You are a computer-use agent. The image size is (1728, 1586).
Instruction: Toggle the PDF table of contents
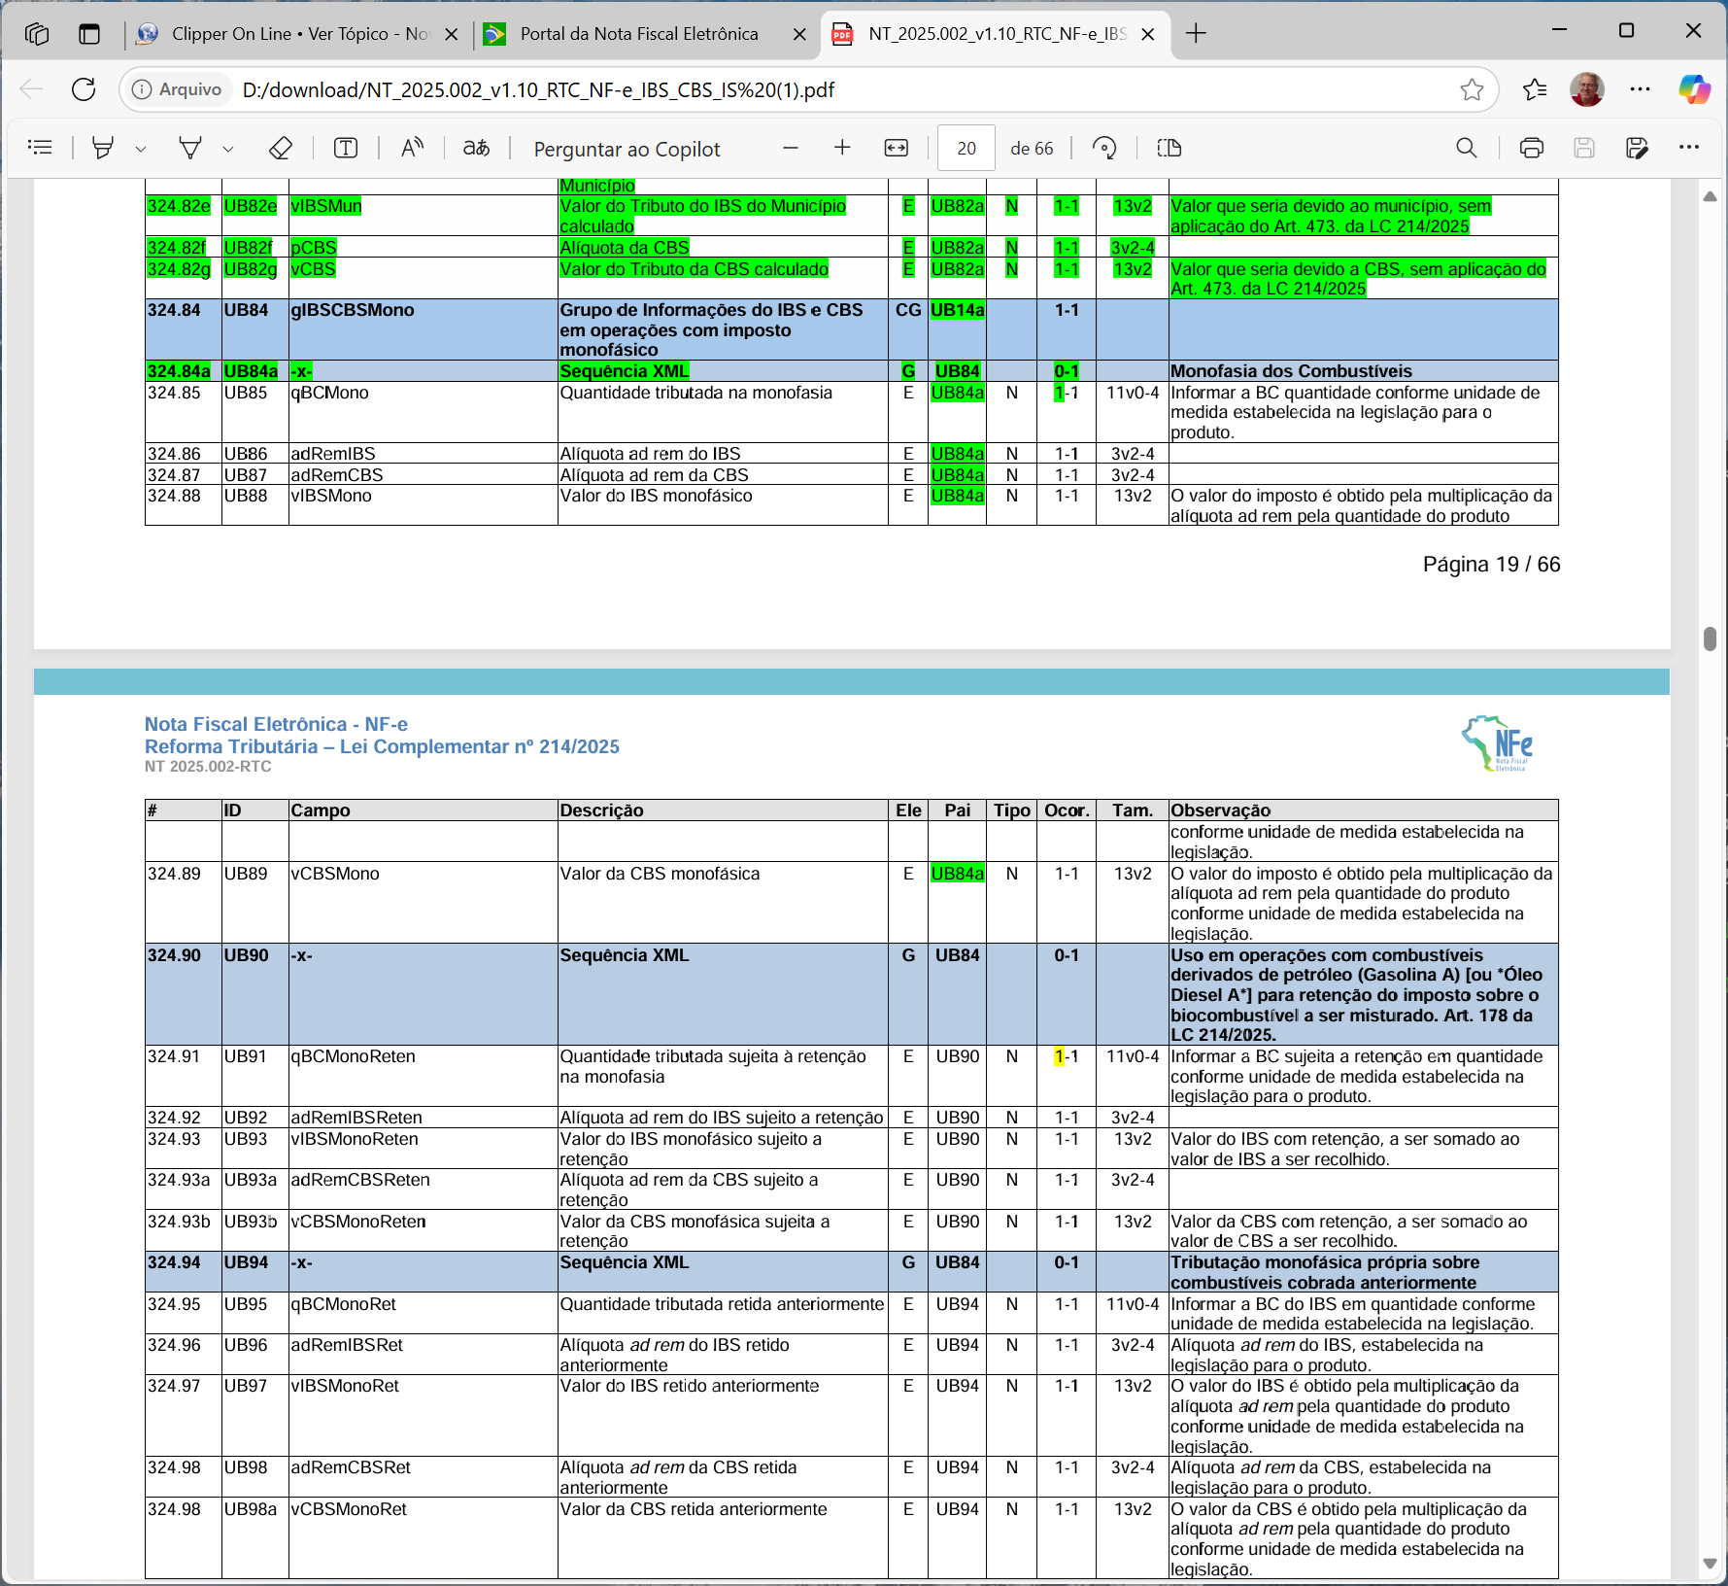[x=41, y=148]
